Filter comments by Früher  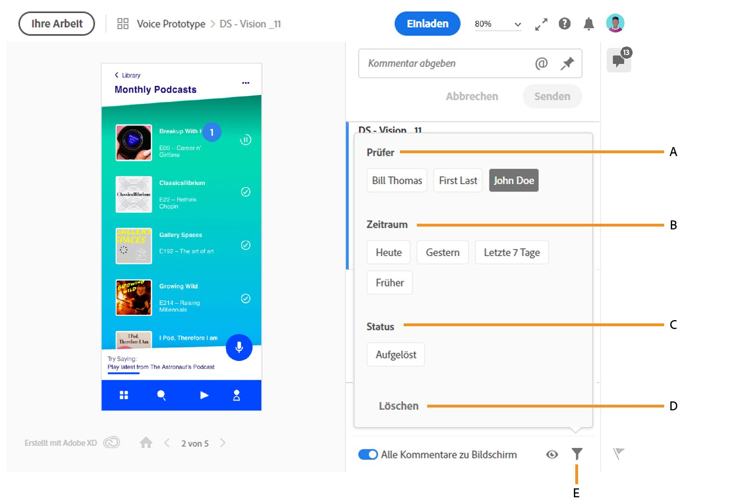coord(390,282)
